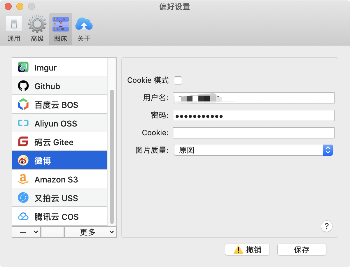Open the 关于 about cloud tab
This screenshot has width=350, height=267.
pos(84,29)
